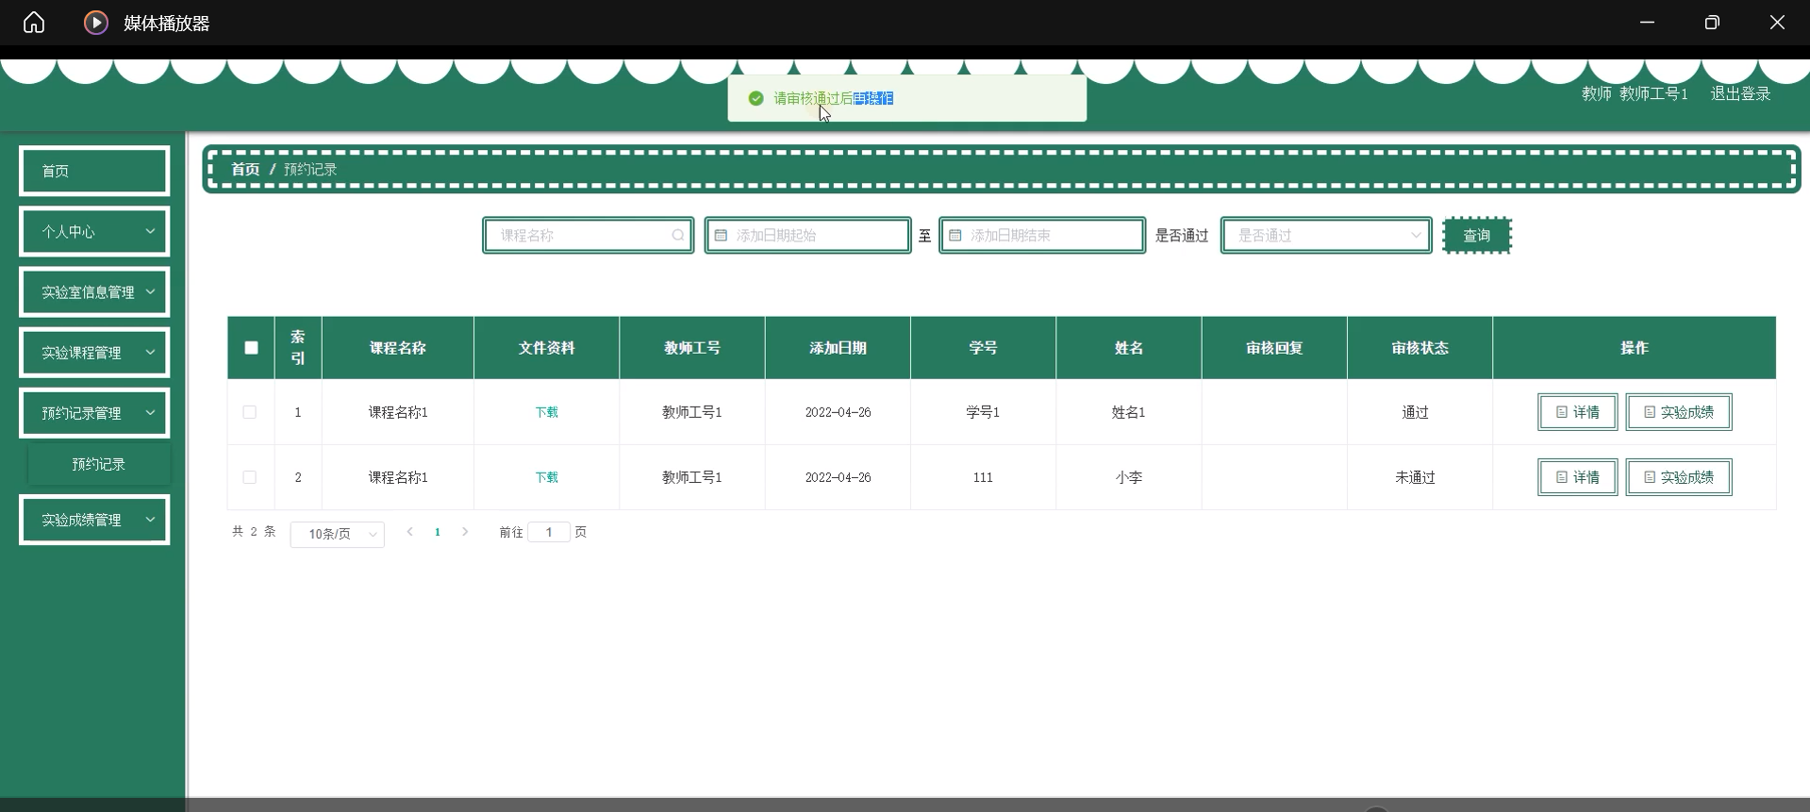Viewport: 1810px width, 812px height.
Task: Open 实验成绩 for the 姓名1 row
Action: pos(1679,412)
